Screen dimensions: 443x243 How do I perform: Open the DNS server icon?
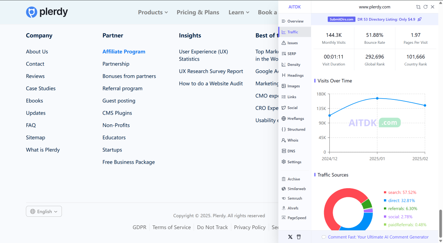(284, 151)
